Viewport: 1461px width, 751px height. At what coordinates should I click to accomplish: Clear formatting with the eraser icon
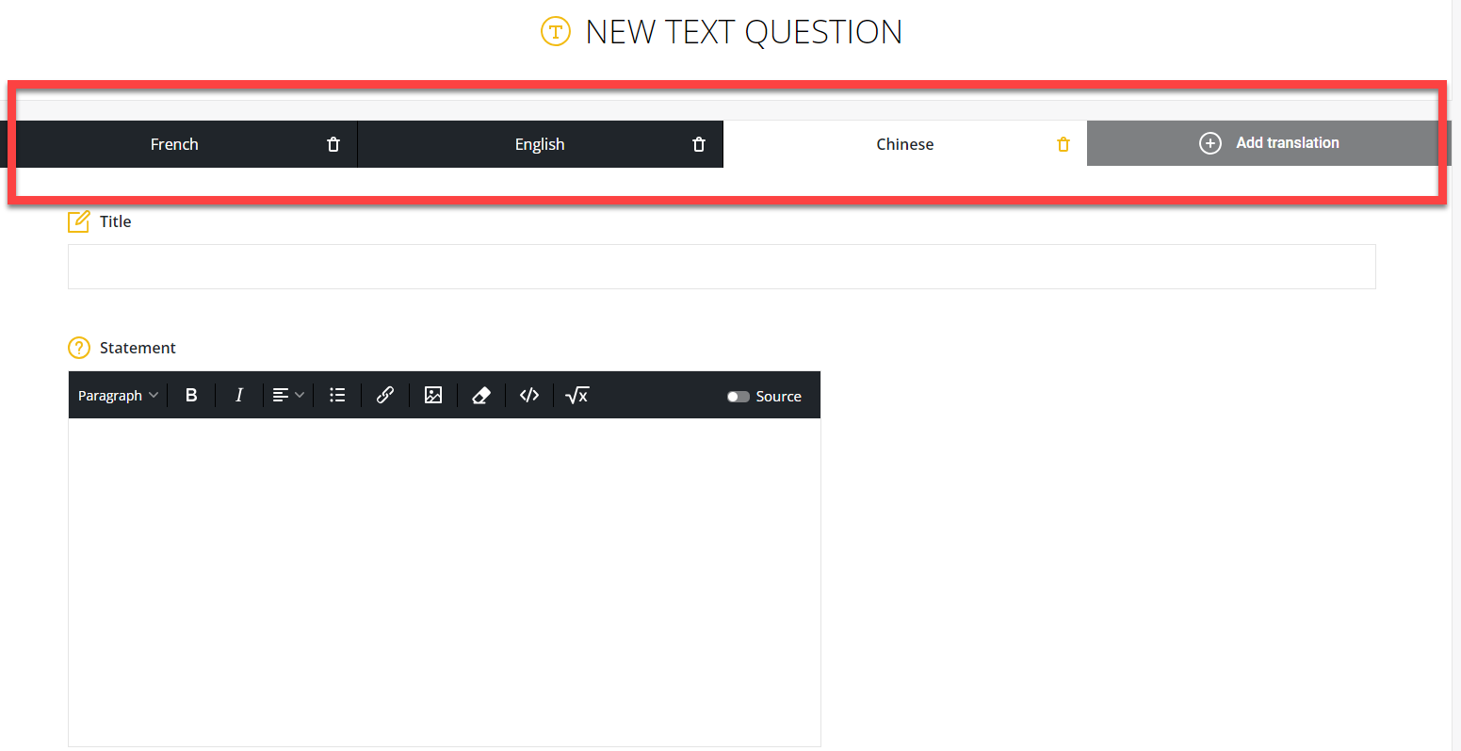(x=481, y=396)
